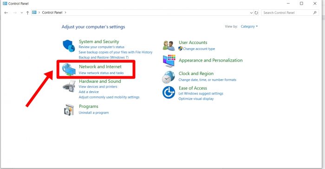Open View devices and printers

click(x=98, y=87)
